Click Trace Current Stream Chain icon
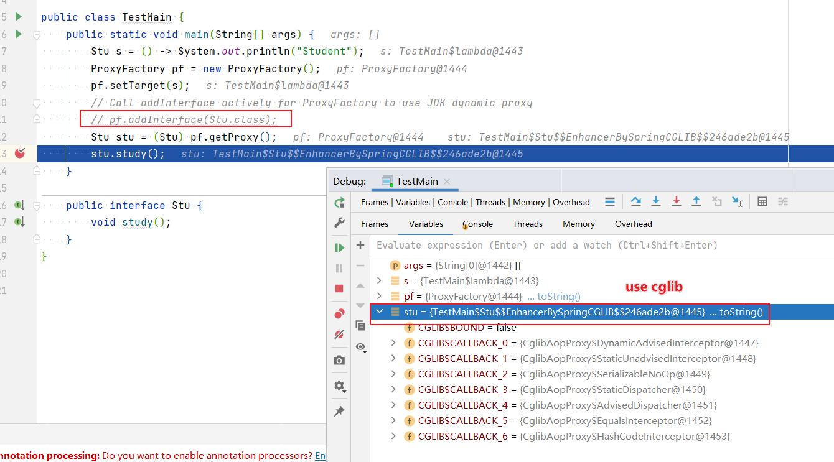The image size is (834, 462). 783,201
